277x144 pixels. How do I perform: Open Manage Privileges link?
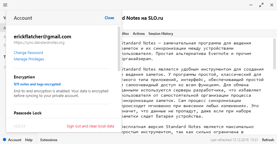point(29,59)
